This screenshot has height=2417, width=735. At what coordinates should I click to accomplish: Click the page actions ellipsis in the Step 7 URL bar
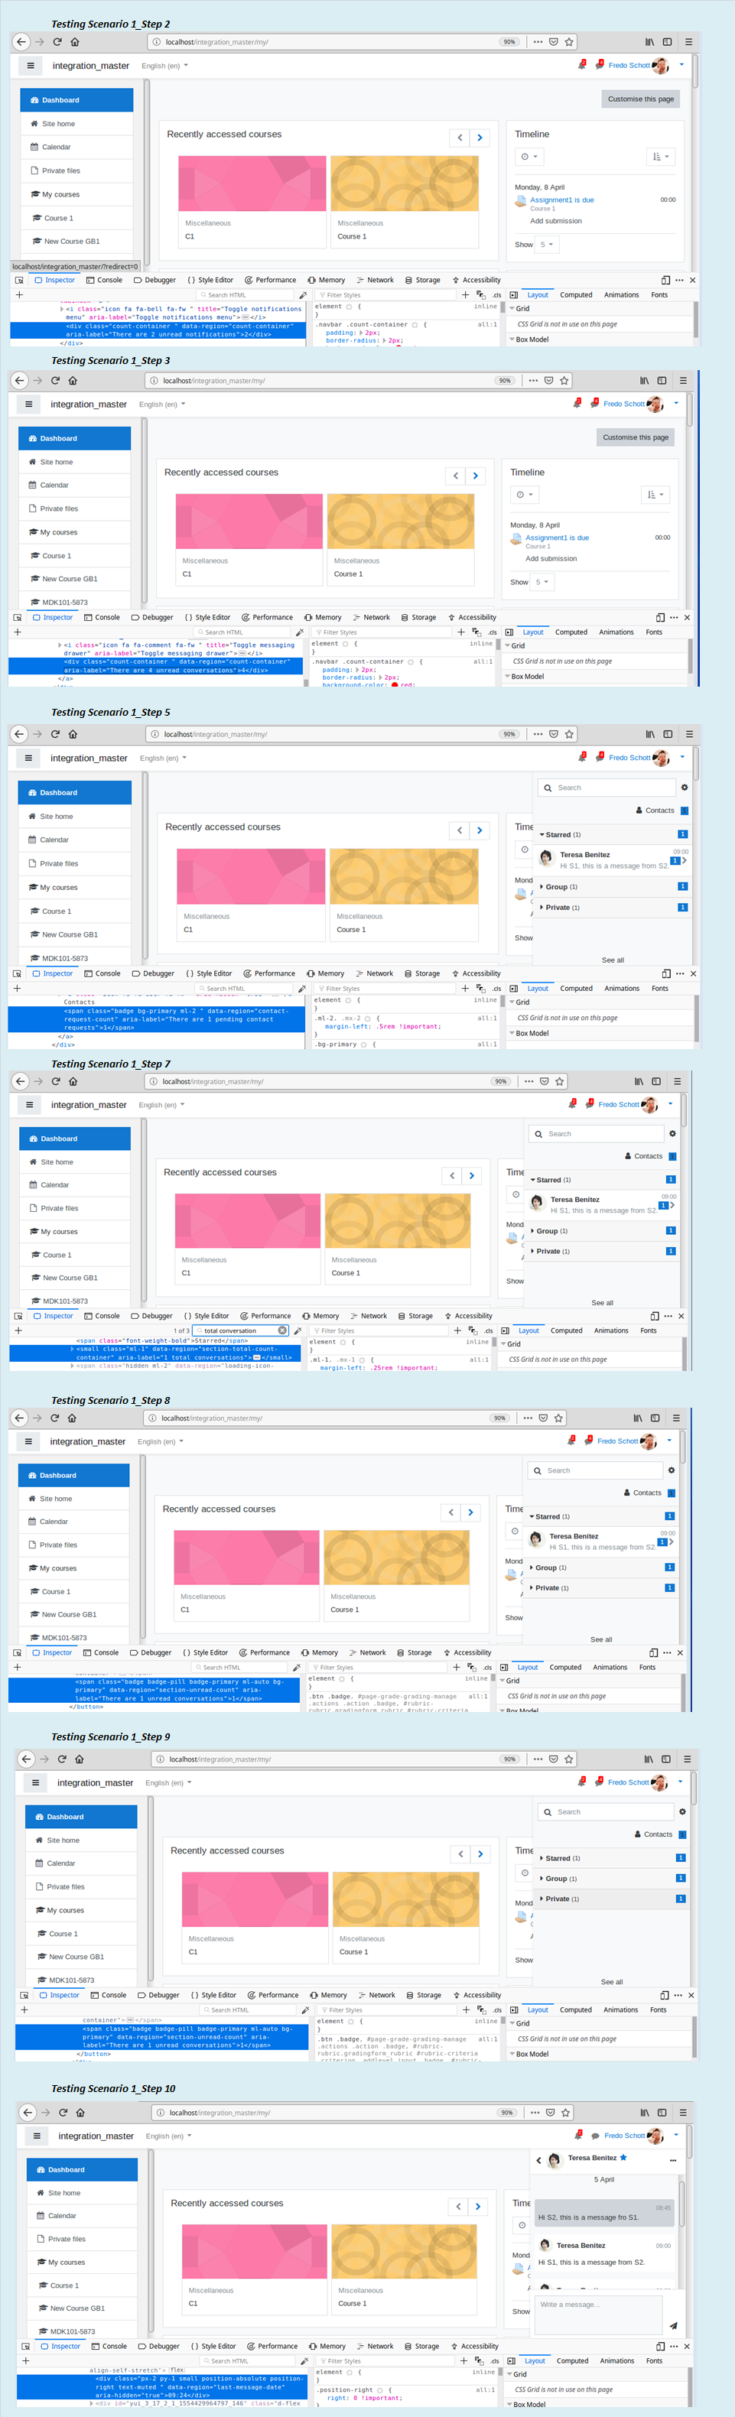tap(528, 1081)
